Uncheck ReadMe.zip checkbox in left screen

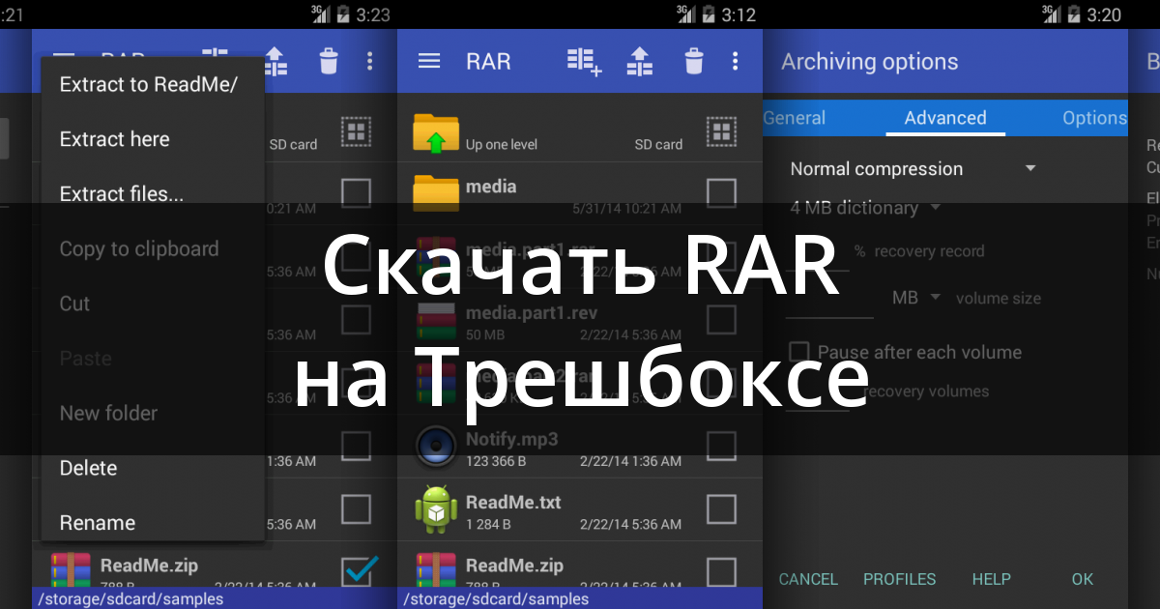358,570
